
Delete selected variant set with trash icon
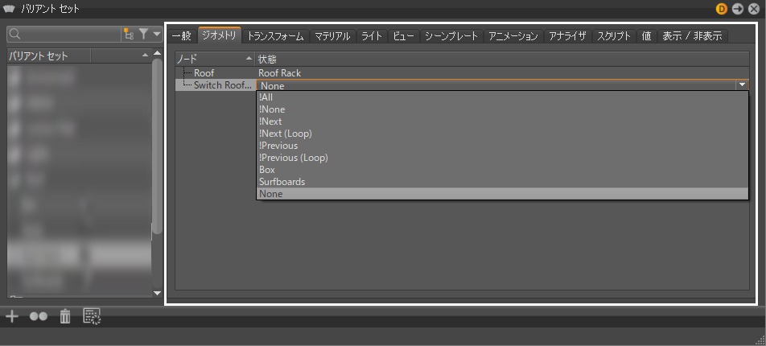(65, 316)
